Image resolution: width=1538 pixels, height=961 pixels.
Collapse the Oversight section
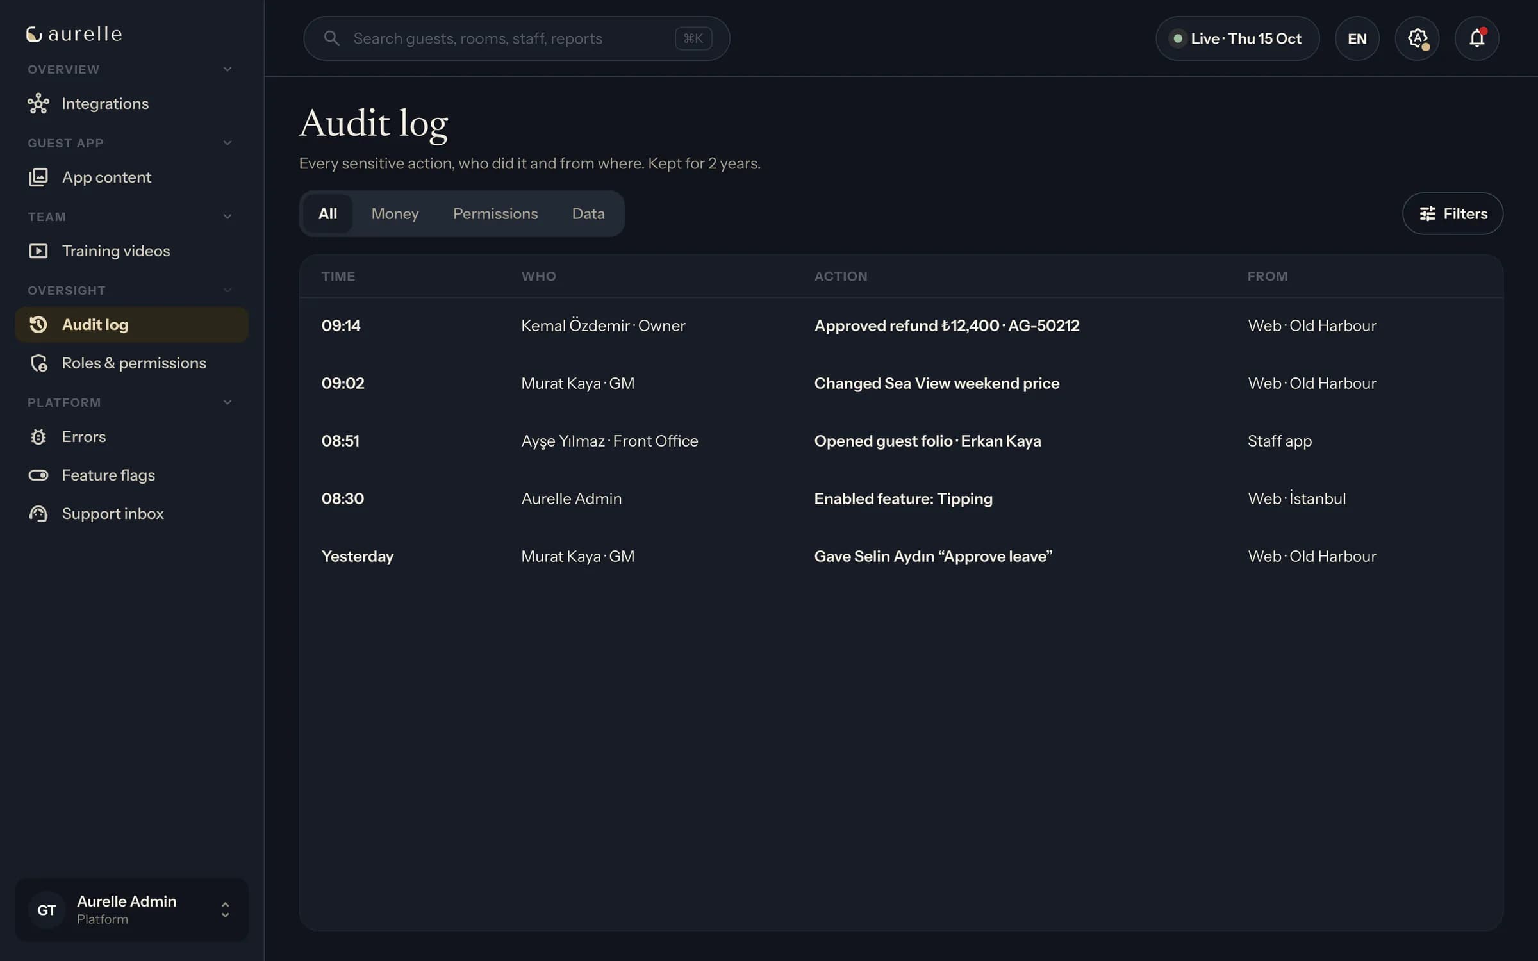pyautogui.click(x=227, y=290)
